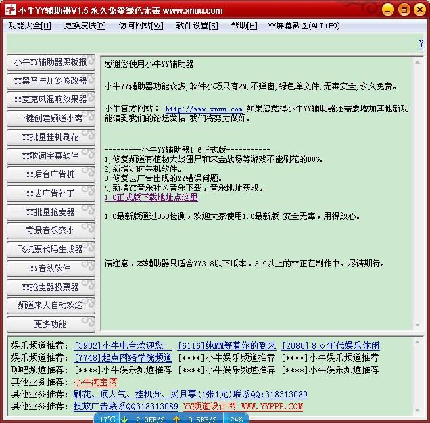Open YY批量挂机刷花 tool

click(x=51, y=137)
